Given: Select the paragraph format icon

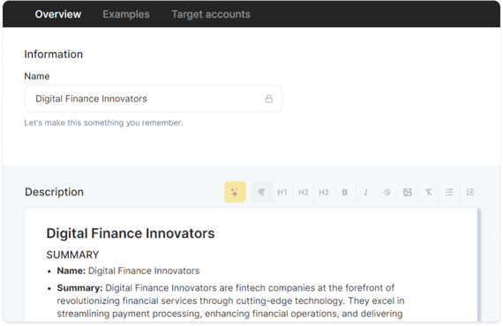Looking at the screenshot, I should point(262,192).
